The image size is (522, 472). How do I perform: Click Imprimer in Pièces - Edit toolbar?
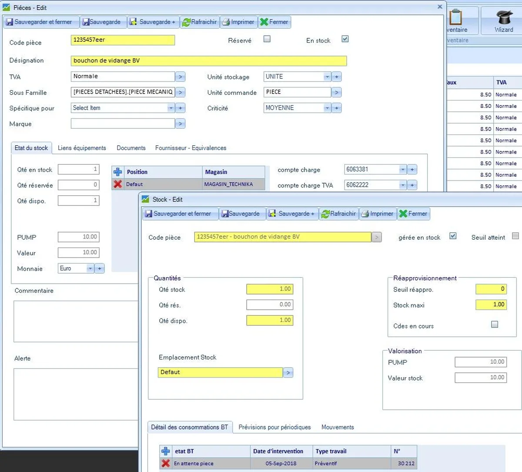[x=238, y=22]
